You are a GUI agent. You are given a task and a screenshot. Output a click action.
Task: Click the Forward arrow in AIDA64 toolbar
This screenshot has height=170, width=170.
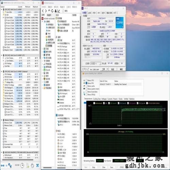pyautogui.click(x=46, y=11)
